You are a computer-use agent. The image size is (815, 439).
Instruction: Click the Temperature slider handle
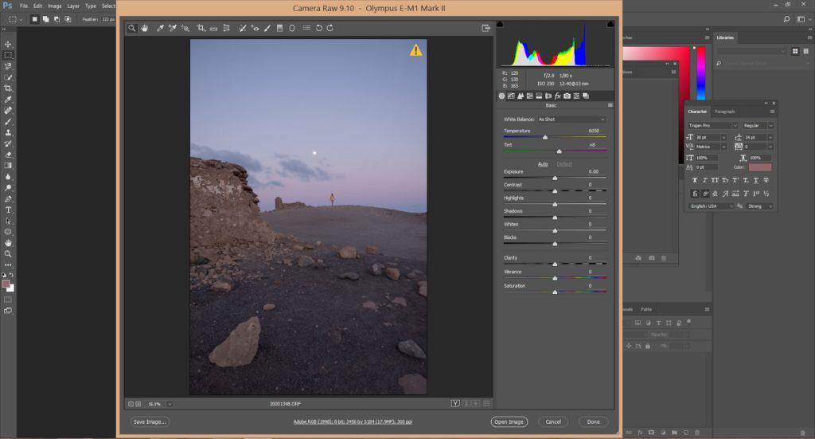point(545,137)
